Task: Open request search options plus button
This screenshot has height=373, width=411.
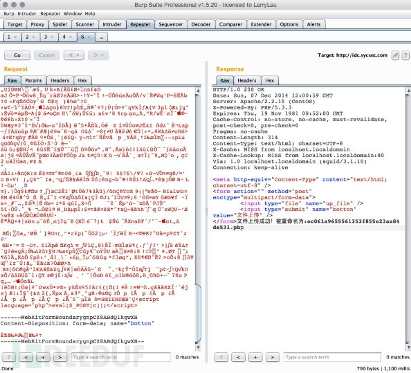Action: click(43, 357)
